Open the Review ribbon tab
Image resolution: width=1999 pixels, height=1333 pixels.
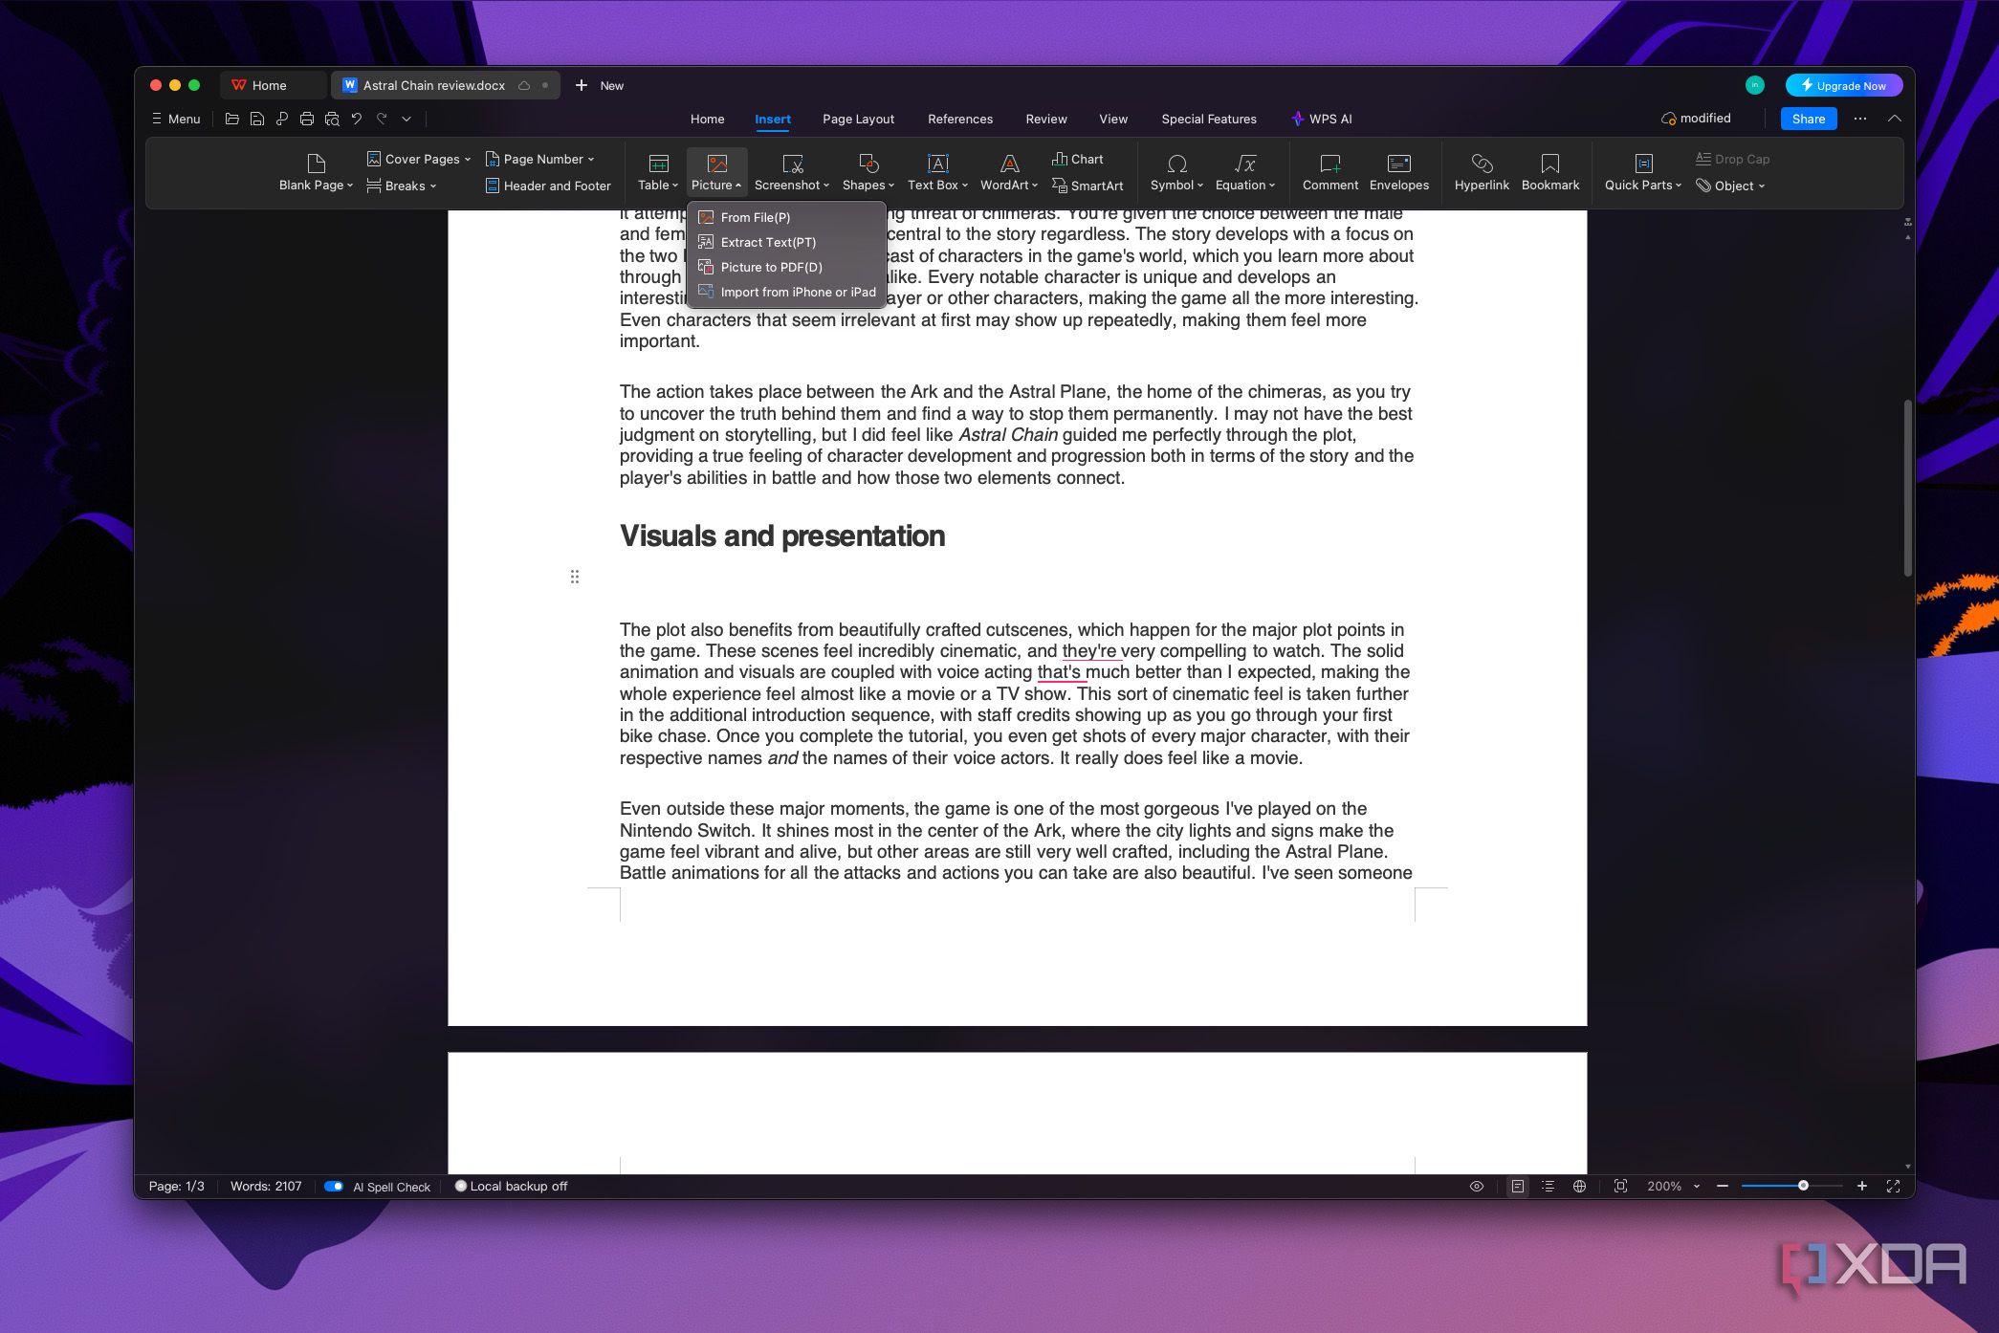pos(1045,119)
